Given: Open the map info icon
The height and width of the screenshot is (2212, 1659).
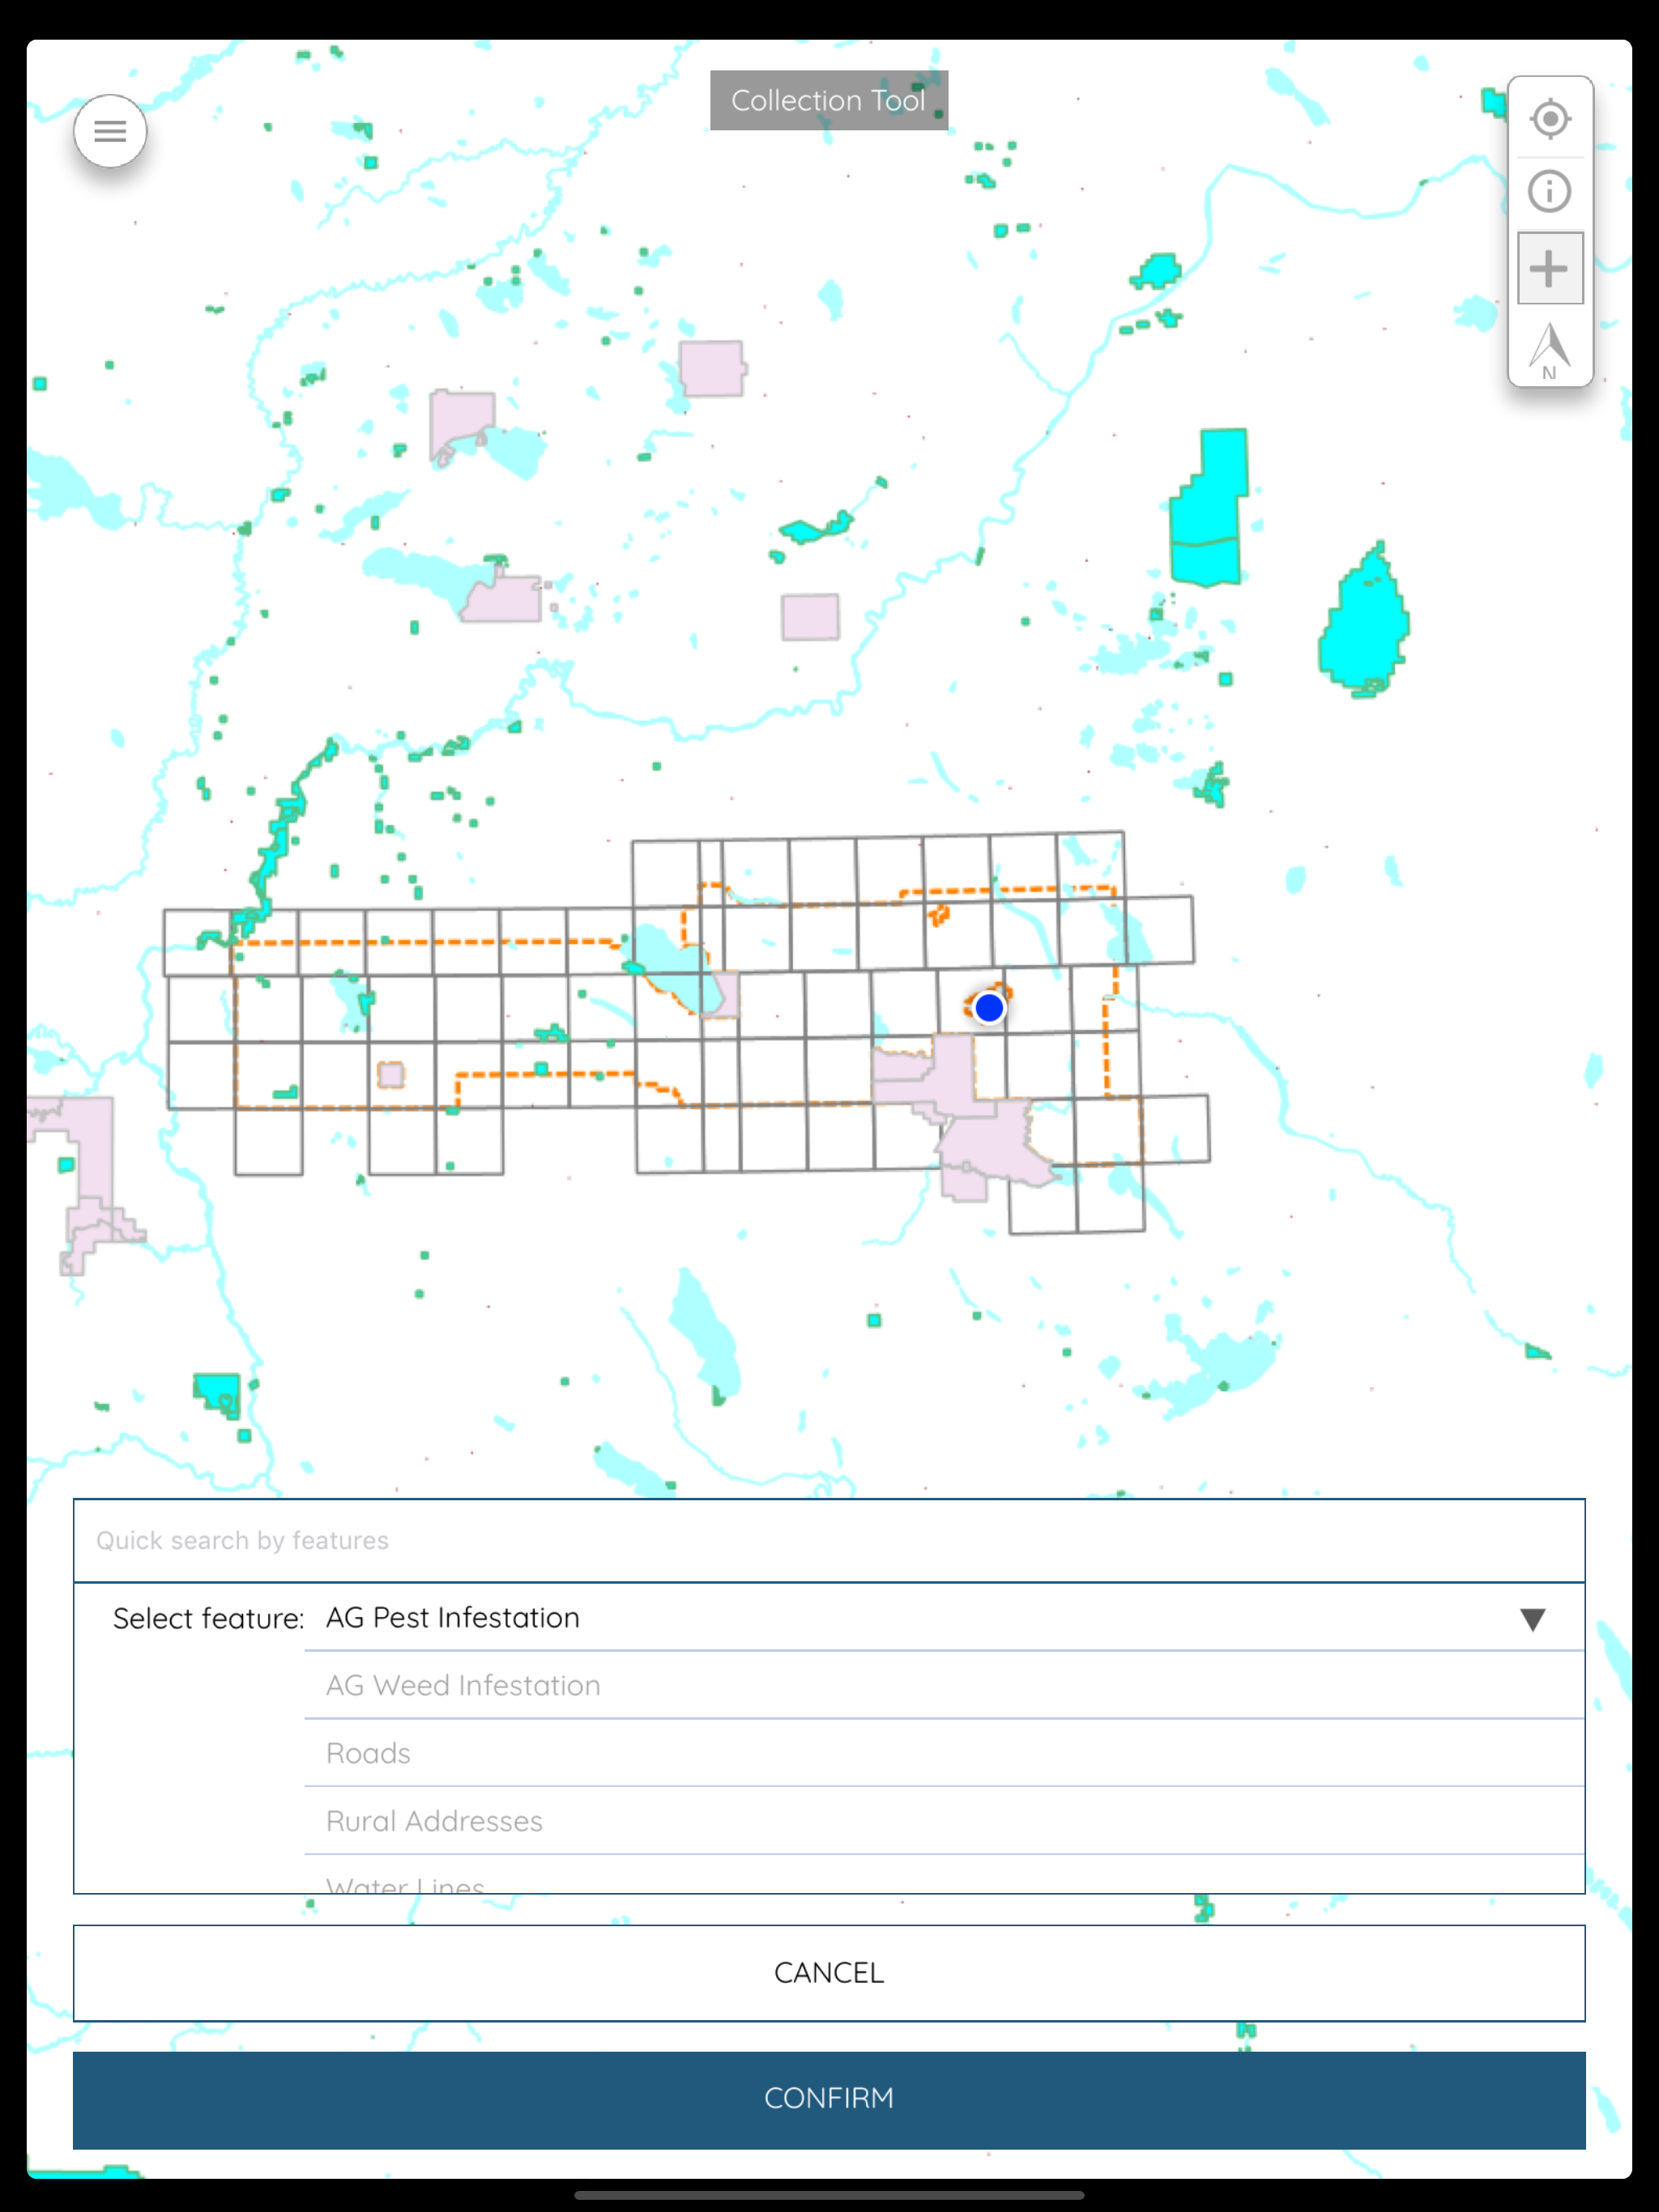Looking at the screenshot, I should (x=1550, y=191).
